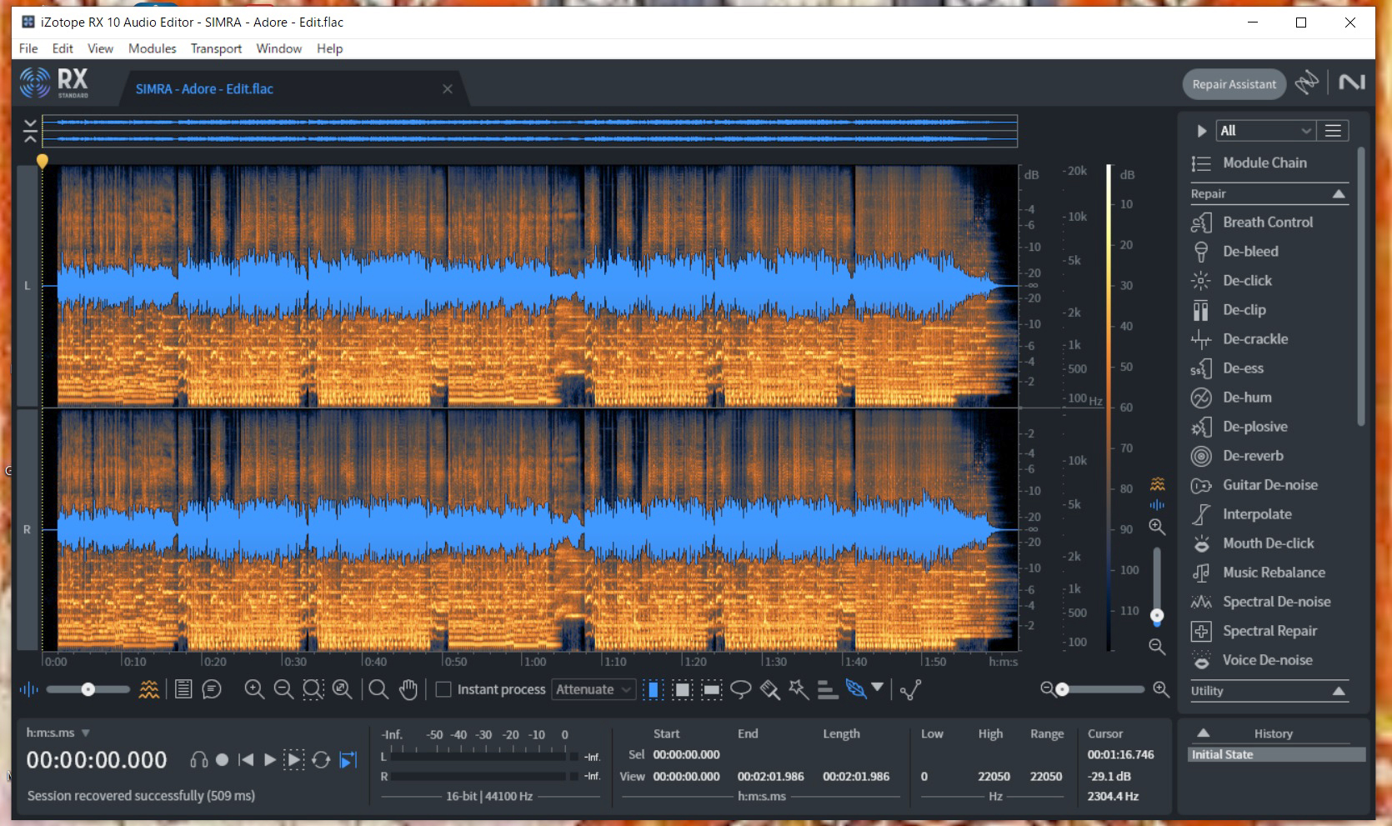Open the Edit menu
Image resolution: width=1392 pixels, height=826 pixels.
pos(63,48)
